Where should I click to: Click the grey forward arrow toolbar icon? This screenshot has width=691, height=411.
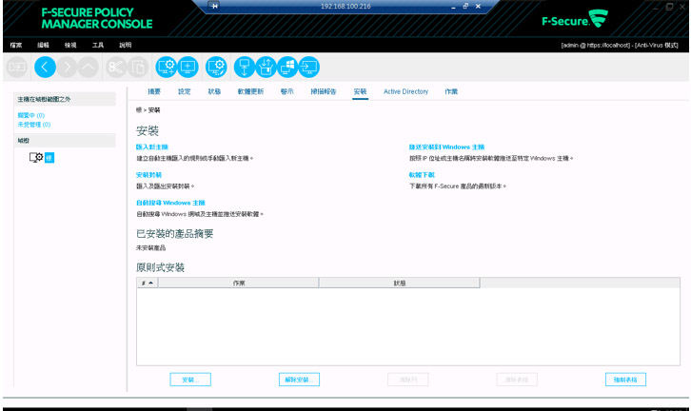pyautogui.click(x=67, y=68)
